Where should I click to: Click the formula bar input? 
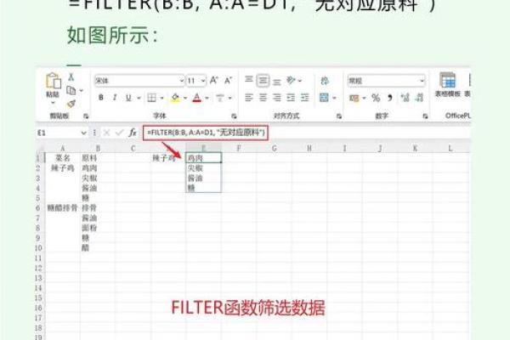306,133
